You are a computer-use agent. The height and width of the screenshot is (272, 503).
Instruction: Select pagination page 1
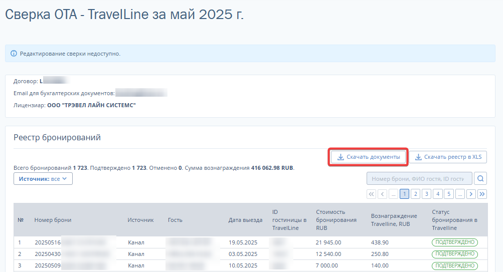point(405,194)
